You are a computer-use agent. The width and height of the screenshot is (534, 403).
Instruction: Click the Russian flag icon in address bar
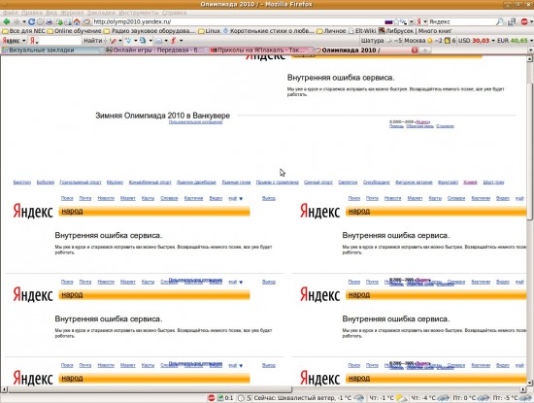tap(389, 22)
